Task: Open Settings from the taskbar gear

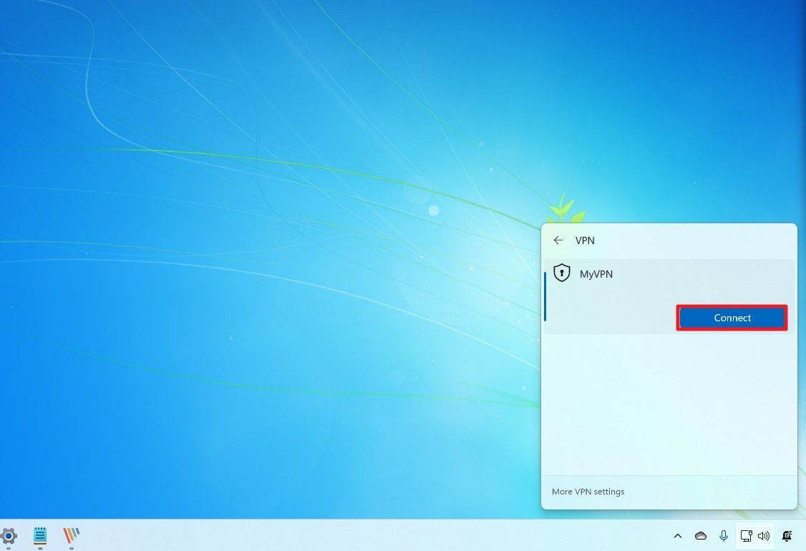Action: pos(9,536)
